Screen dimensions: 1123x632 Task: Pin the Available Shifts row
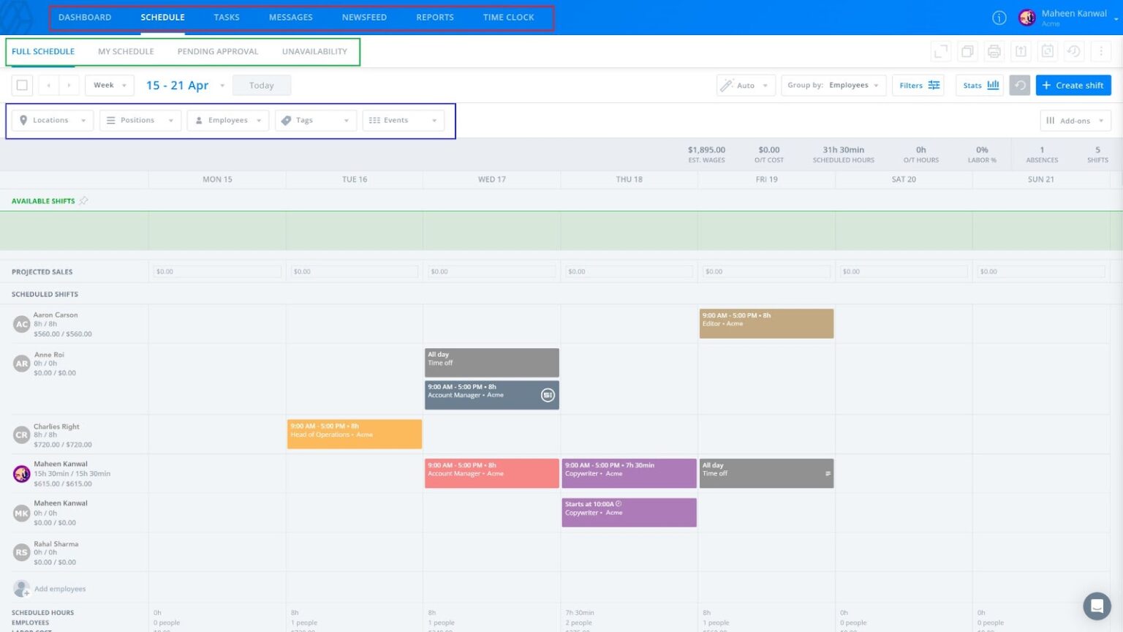(x=84, y=200)
